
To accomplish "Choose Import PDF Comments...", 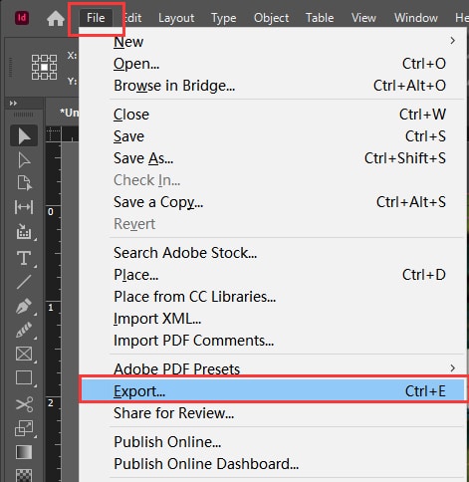I will tap(272, 341).
